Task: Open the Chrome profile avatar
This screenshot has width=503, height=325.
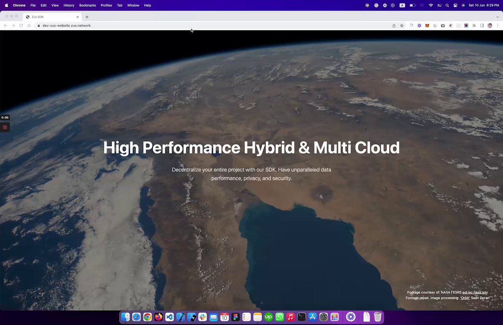Action: pyautogui.click(x=490, y=26)
